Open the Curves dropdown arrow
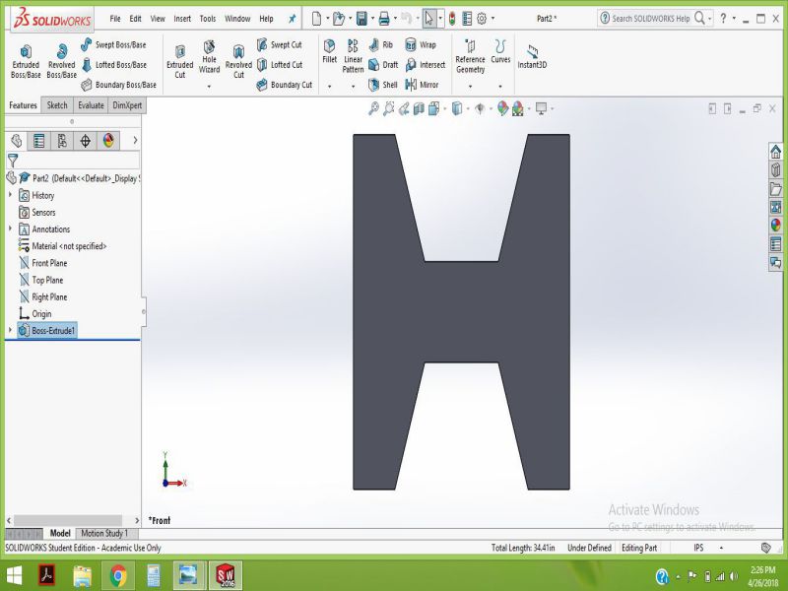The width and height of the screenshot is (788, 591). [500, 87]
